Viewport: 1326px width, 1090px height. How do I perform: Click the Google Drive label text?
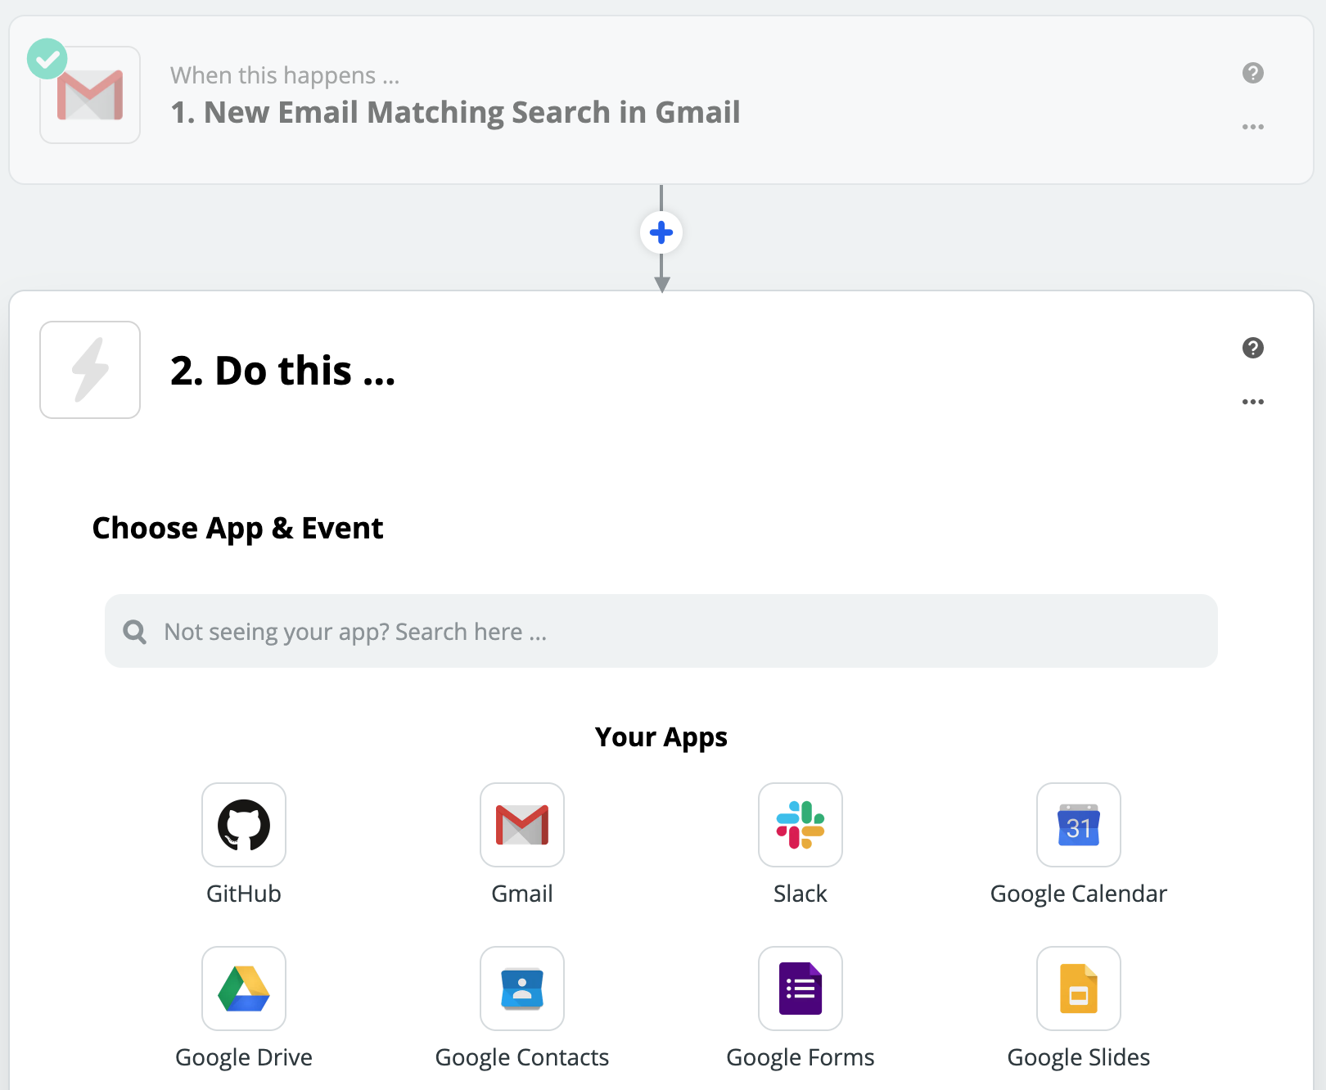click(x=244, y=1057)
